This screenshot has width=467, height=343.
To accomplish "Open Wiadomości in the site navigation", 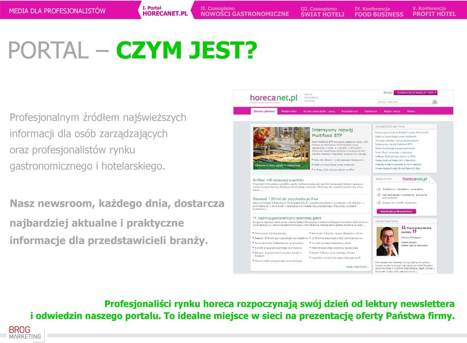I will click(x=288, y=111).
